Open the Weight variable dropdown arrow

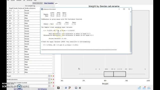click(49, 76)
